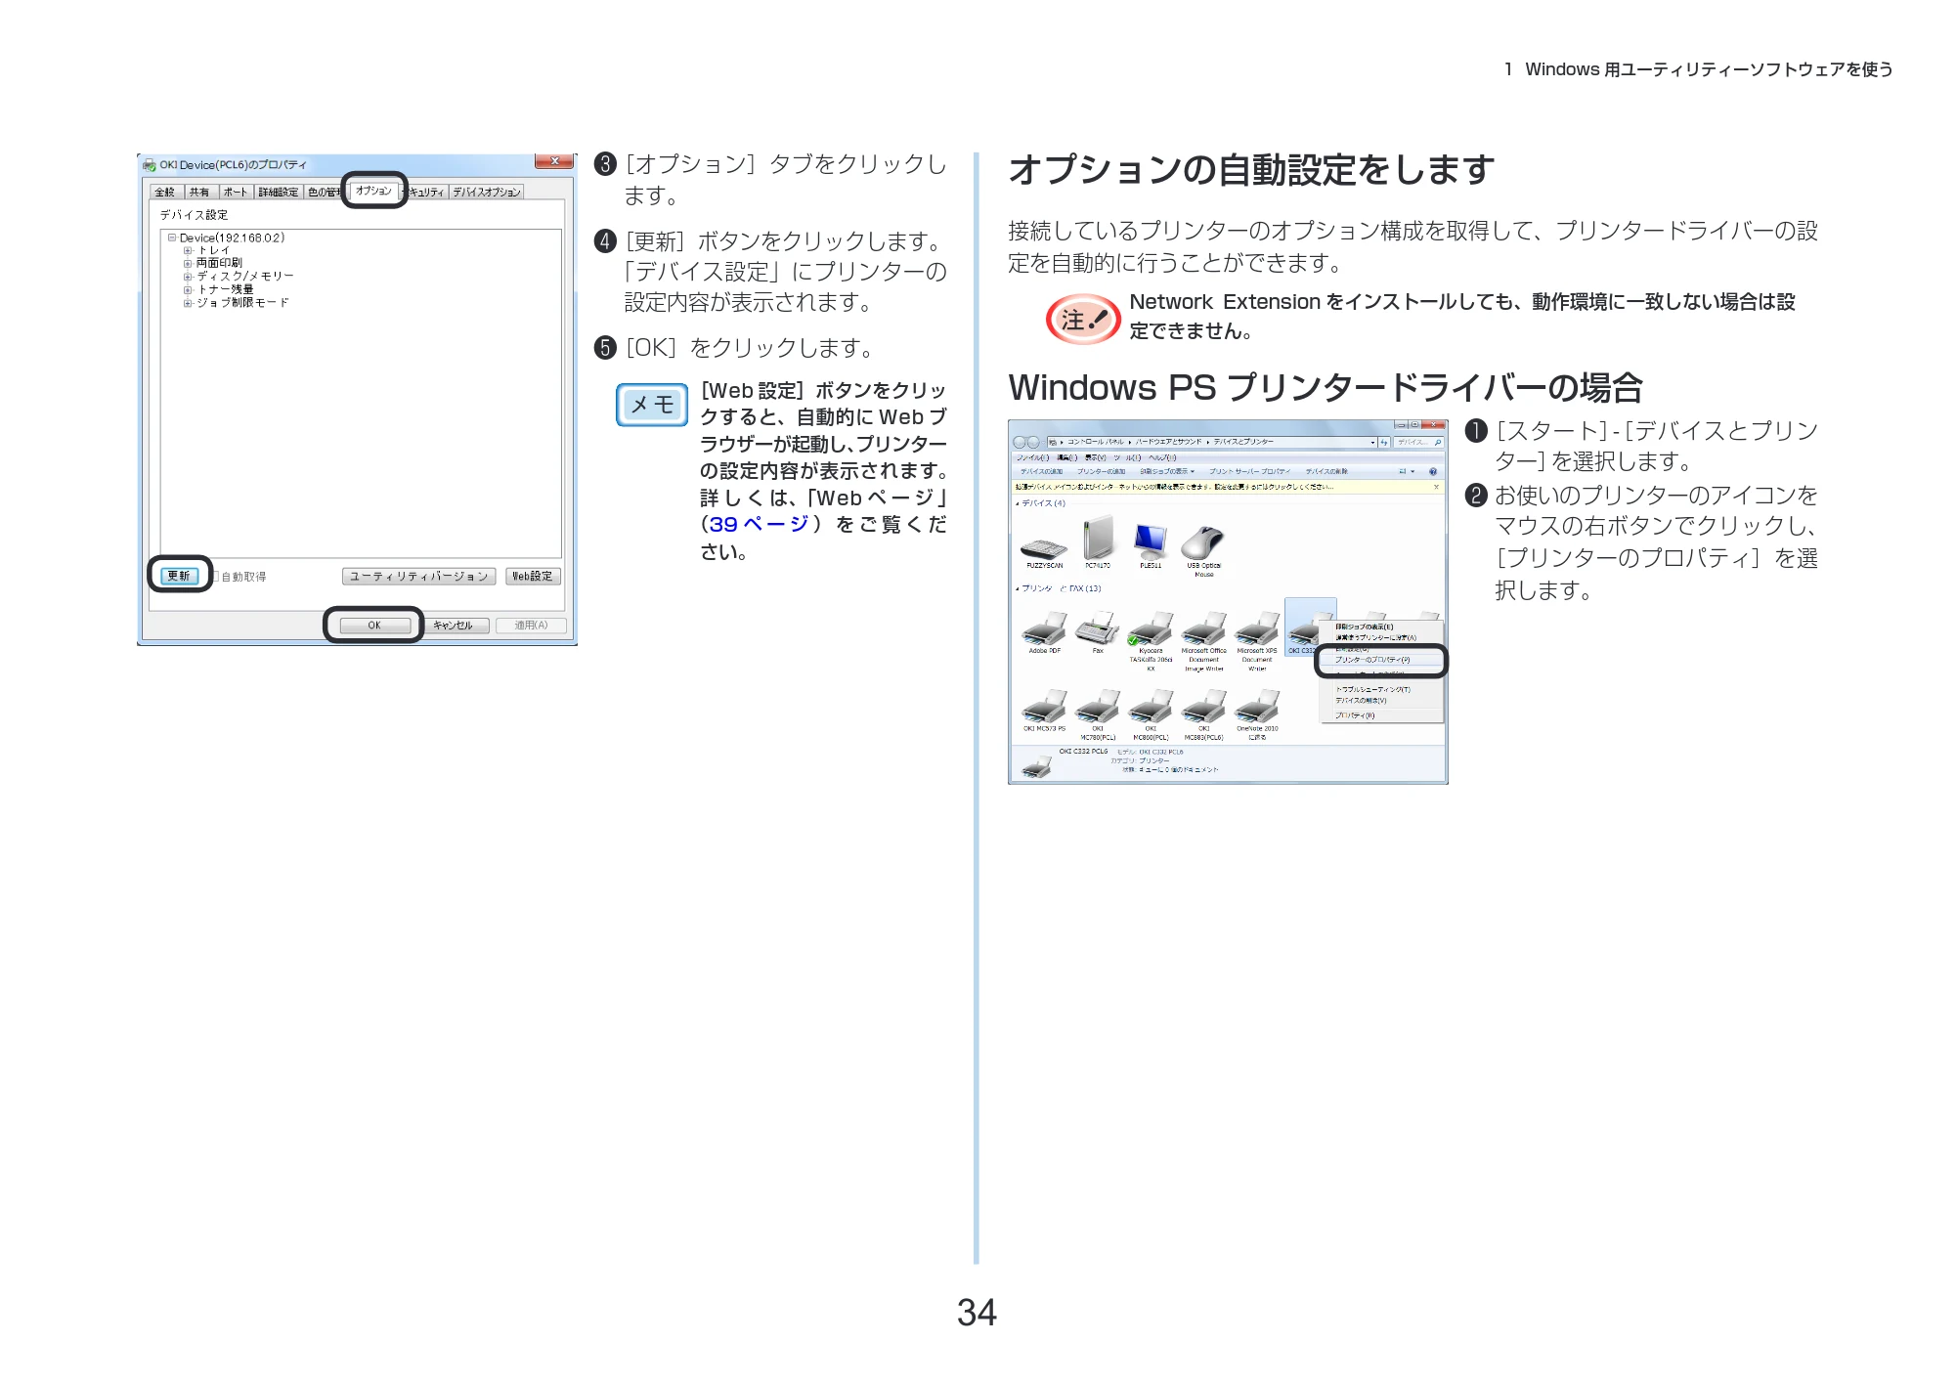Follow the 39 ページ link
The image size is (1956, 1385).
(759, 525)
